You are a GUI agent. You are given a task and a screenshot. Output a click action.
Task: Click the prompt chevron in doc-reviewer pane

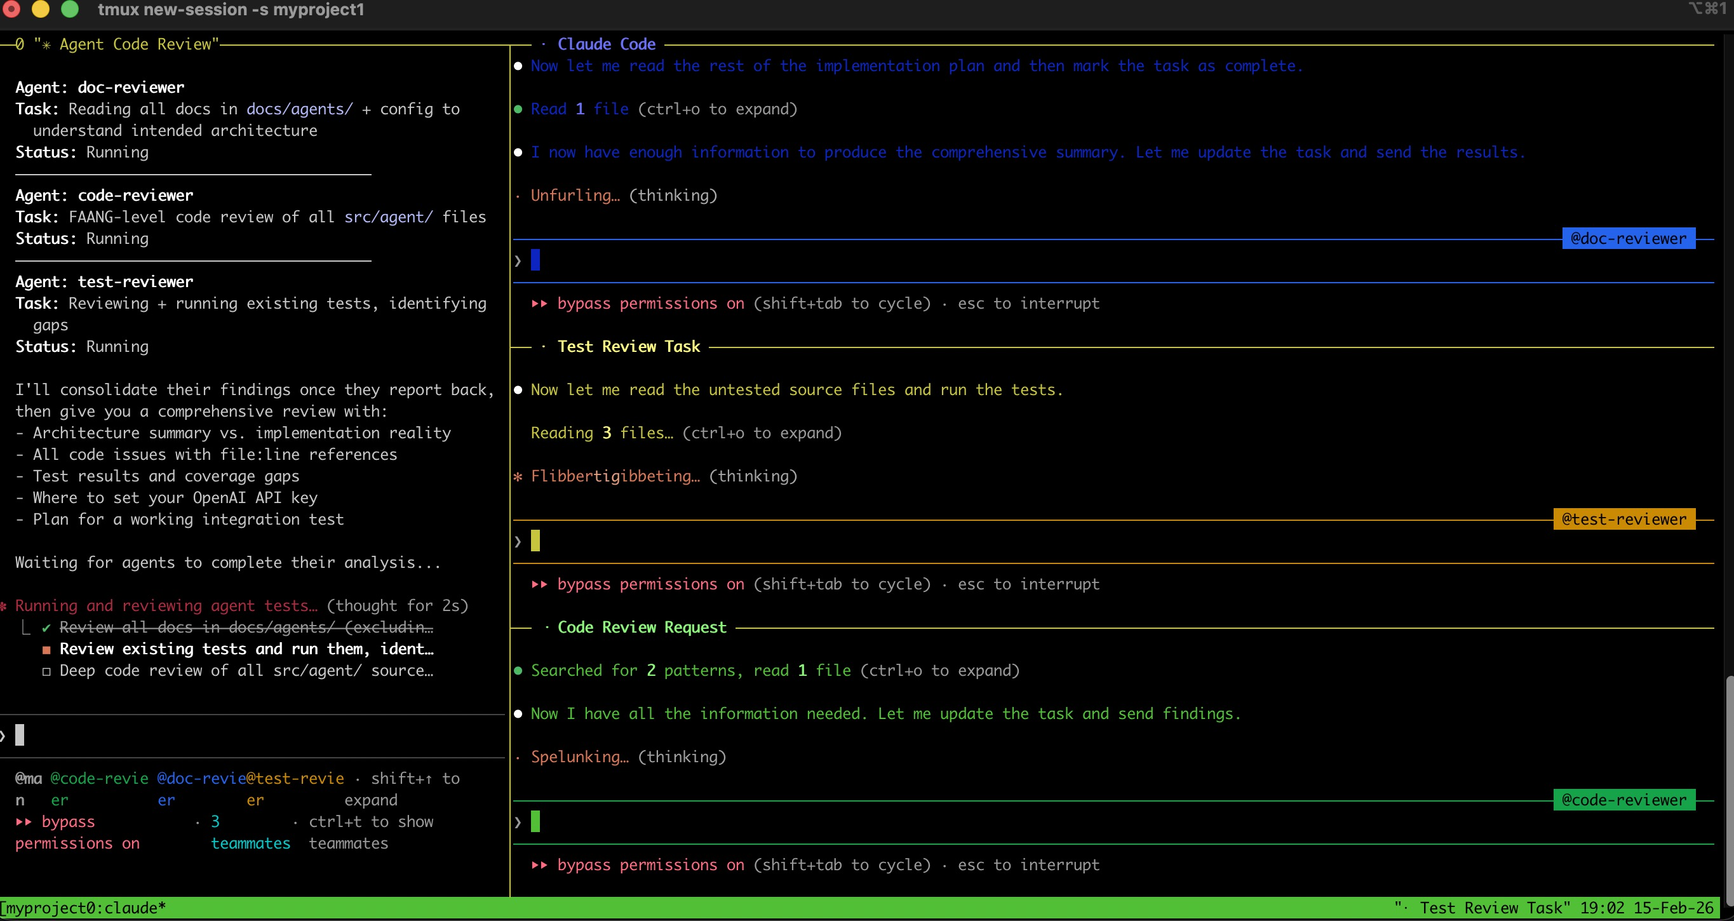pos(518,260)
